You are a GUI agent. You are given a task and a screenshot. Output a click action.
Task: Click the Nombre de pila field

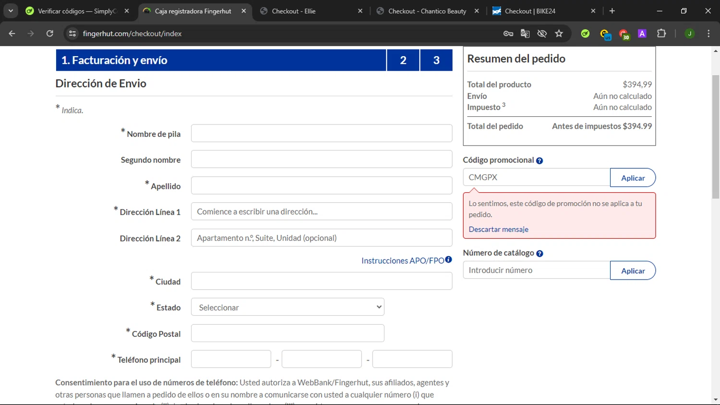322,133
